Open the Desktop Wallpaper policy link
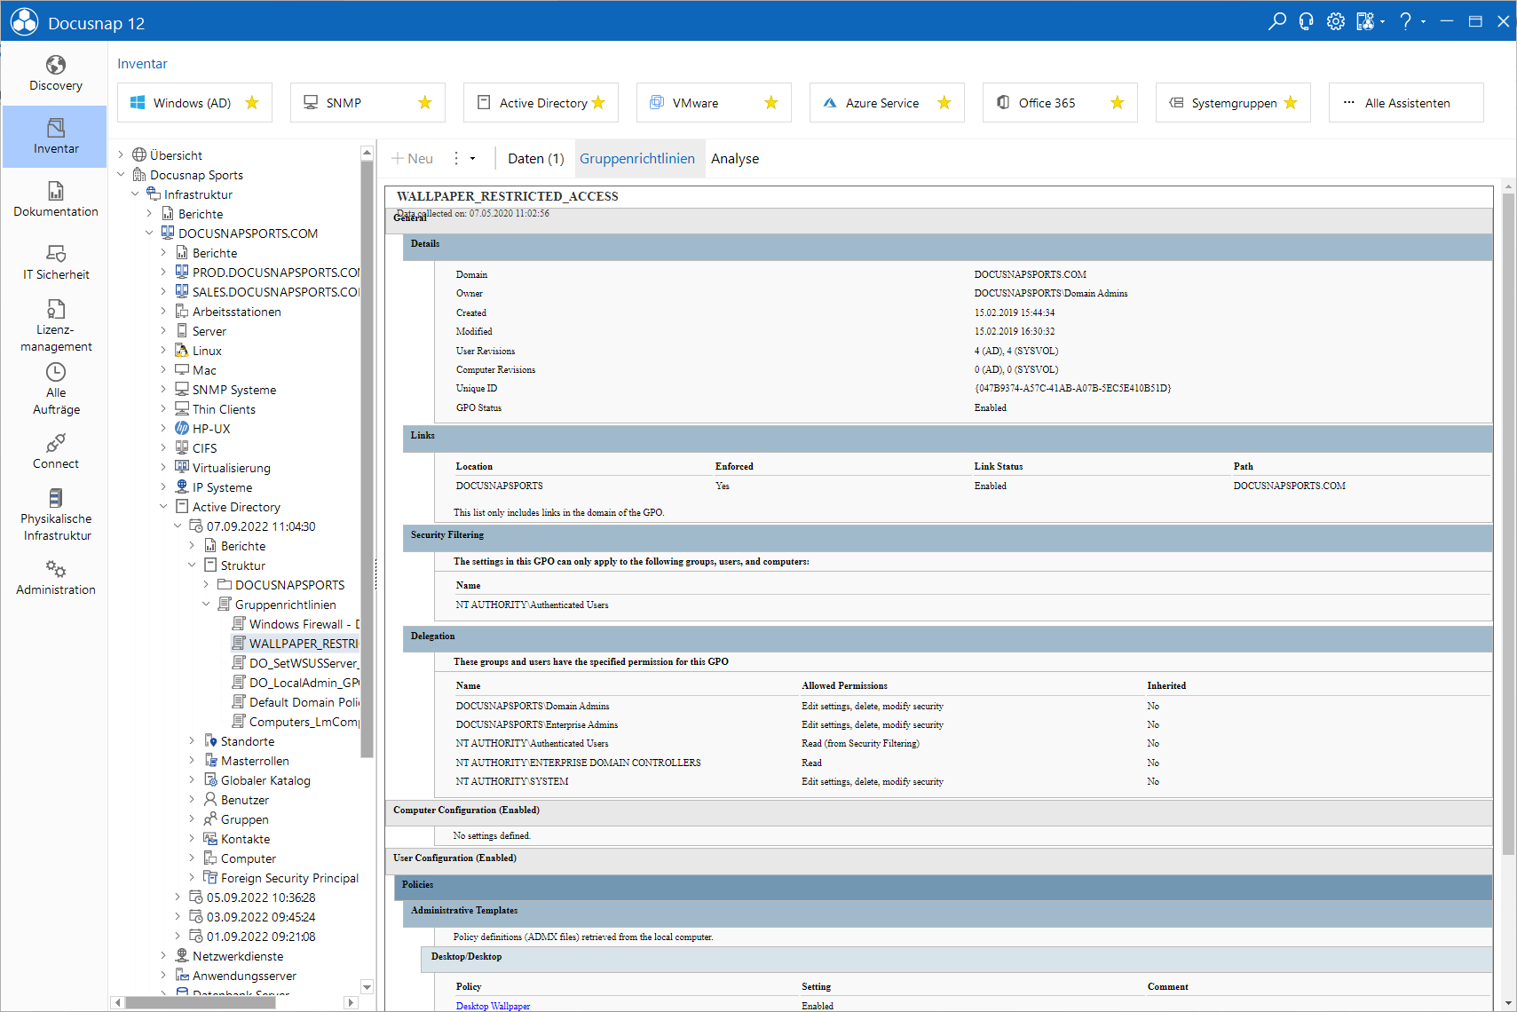This screenshot has width=1517, height=1012. click(493, 1006)
